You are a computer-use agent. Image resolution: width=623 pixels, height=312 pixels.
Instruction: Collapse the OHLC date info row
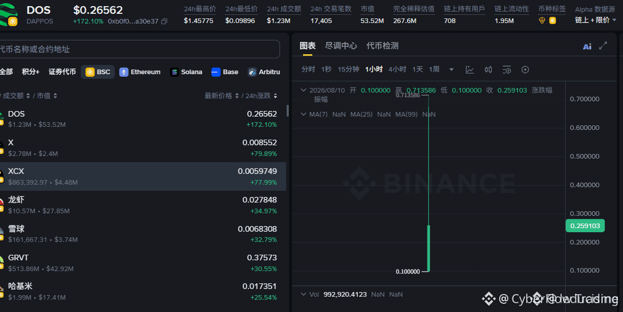[x=303, y=90]
